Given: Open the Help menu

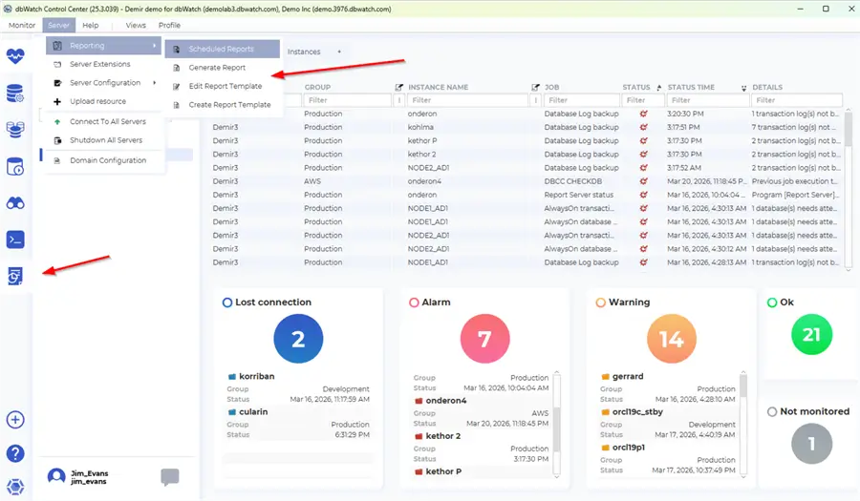Looking at the screenshot, I should point(91,25).
